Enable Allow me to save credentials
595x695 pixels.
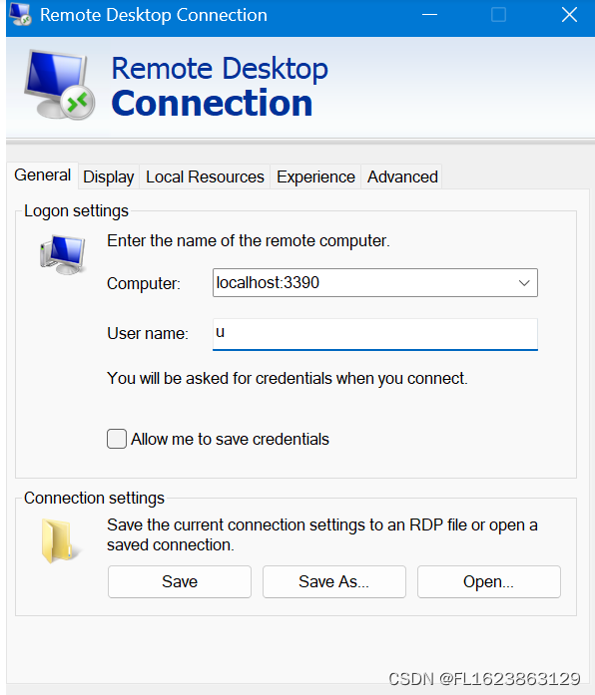click(117, 439)
